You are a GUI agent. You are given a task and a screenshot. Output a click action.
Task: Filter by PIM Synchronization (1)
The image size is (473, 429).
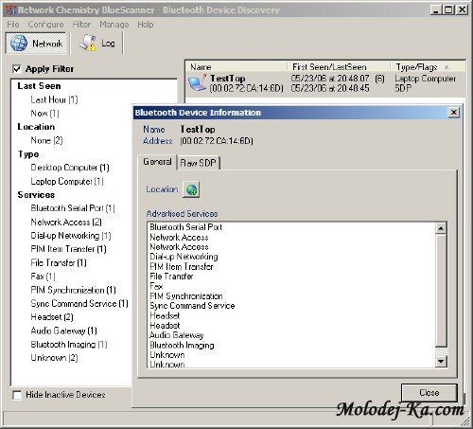point(74,290)
